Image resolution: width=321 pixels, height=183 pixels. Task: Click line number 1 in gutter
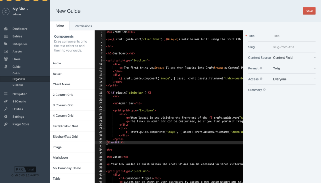click(x=102, y=32)
